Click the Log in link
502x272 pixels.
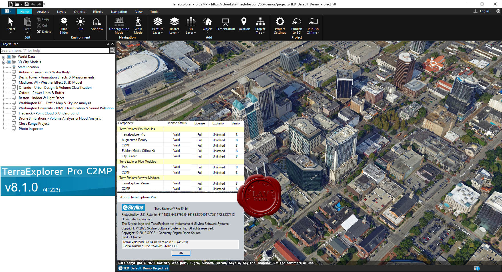(484, 11)
